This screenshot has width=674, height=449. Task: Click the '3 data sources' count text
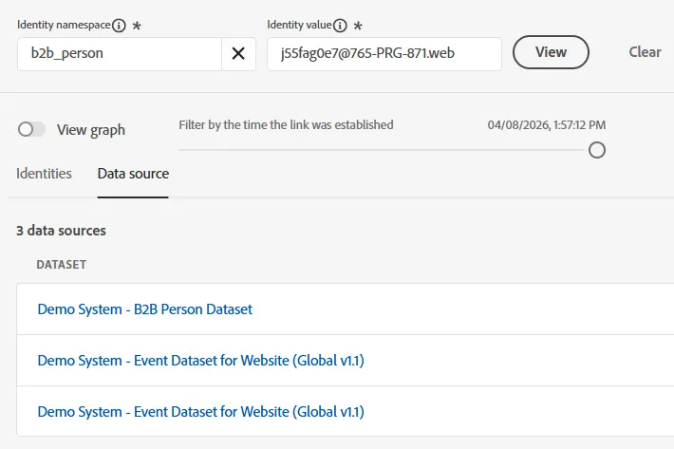coord(61,231)
